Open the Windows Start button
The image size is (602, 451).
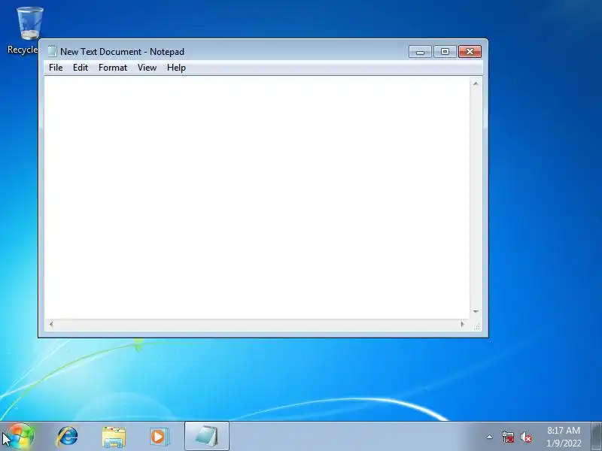(20, 437)
